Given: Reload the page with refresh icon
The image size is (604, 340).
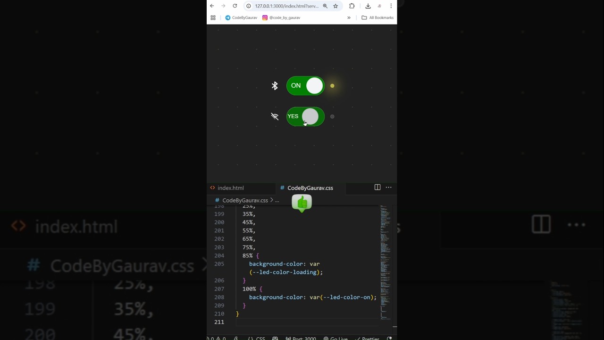Looking at the screenshot, I should pos(235,6).
